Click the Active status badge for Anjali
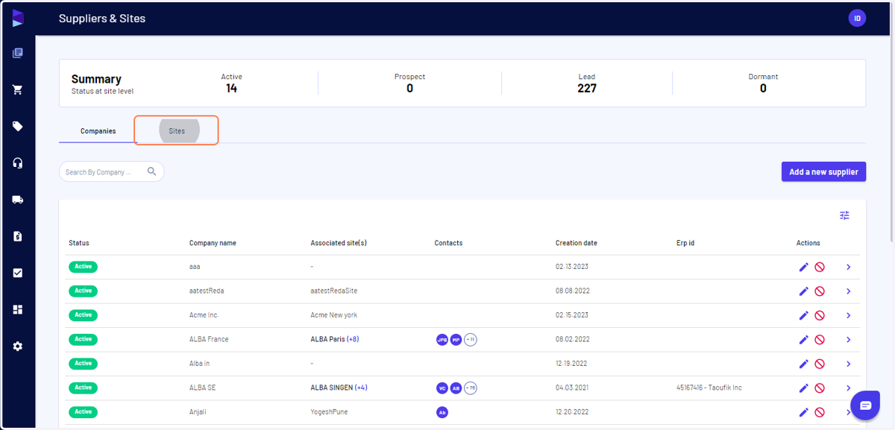895x430 pixels. click(x=83, y=412)
